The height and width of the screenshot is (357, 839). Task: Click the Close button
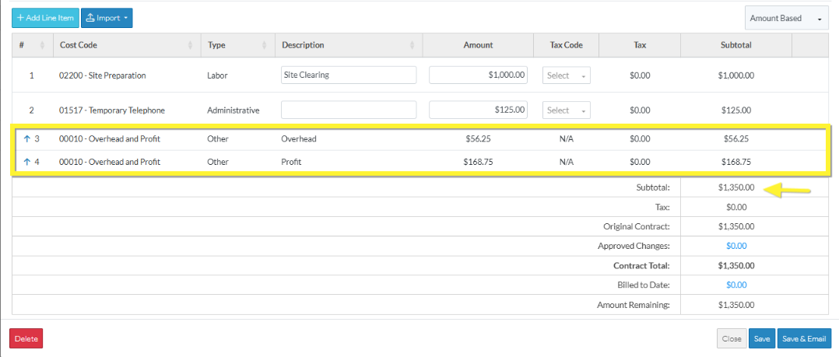731,339
